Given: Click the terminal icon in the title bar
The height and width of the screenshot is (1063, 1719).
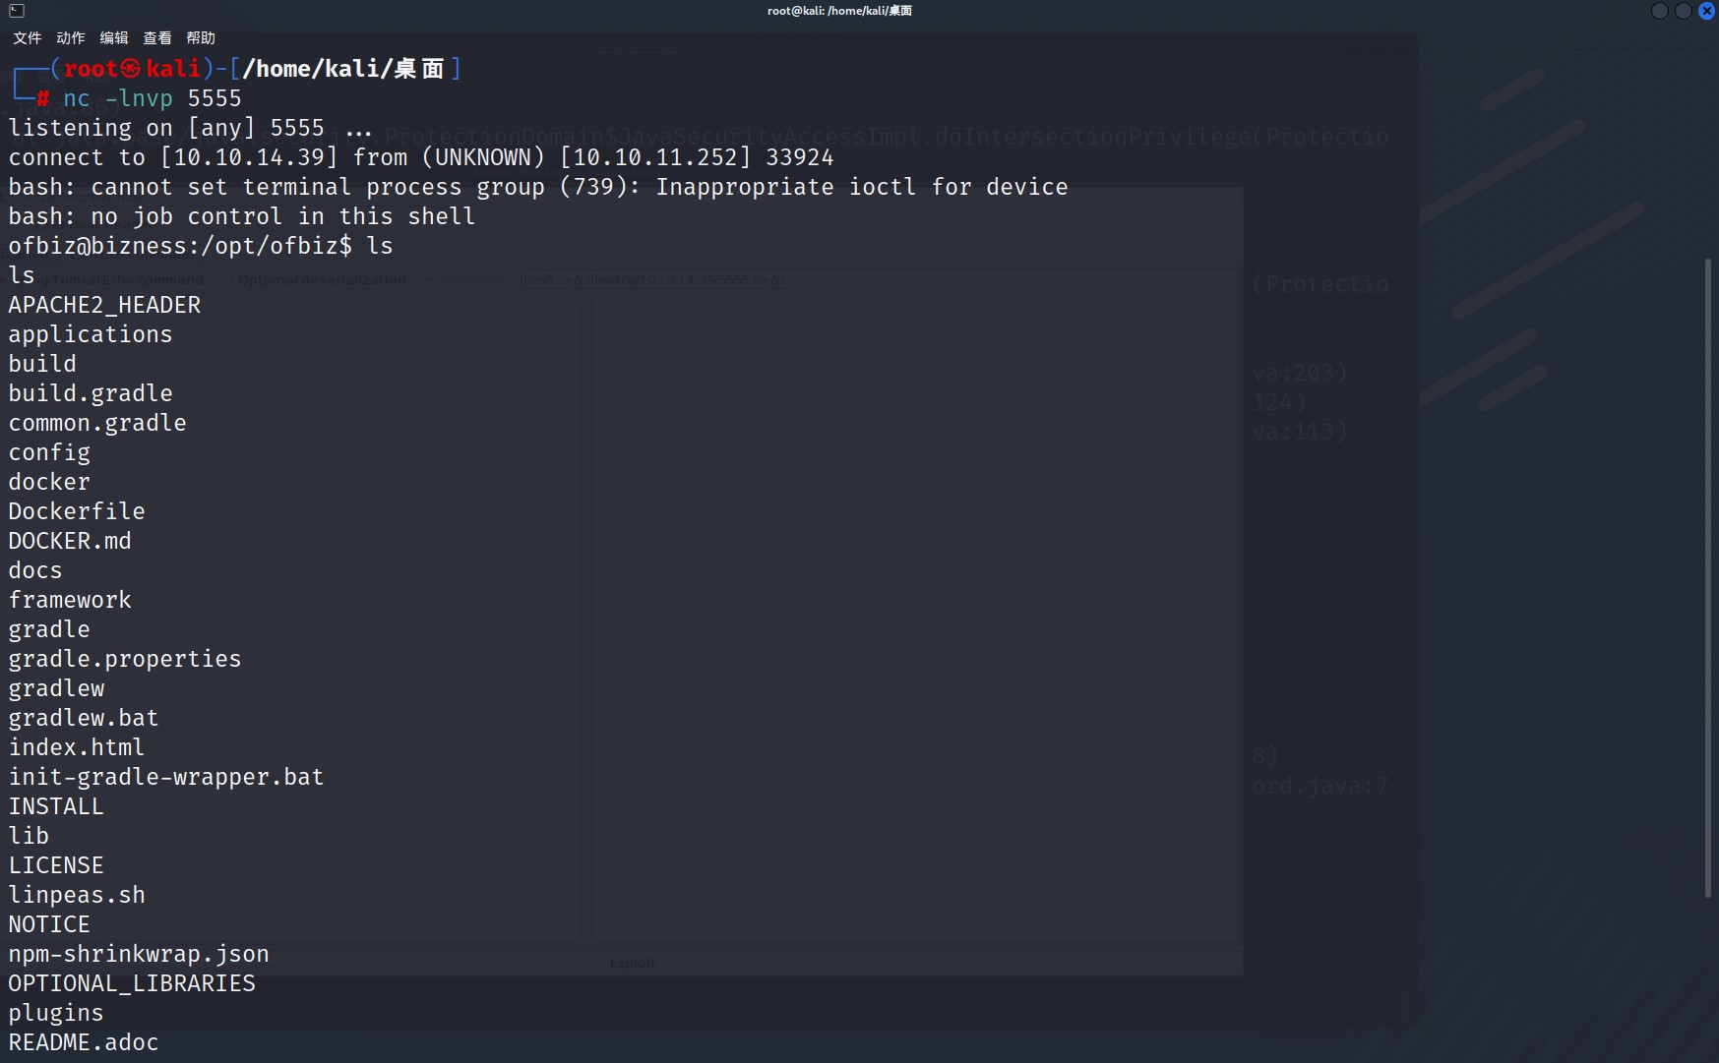Looking at the screenshot, I should (17, 11).
